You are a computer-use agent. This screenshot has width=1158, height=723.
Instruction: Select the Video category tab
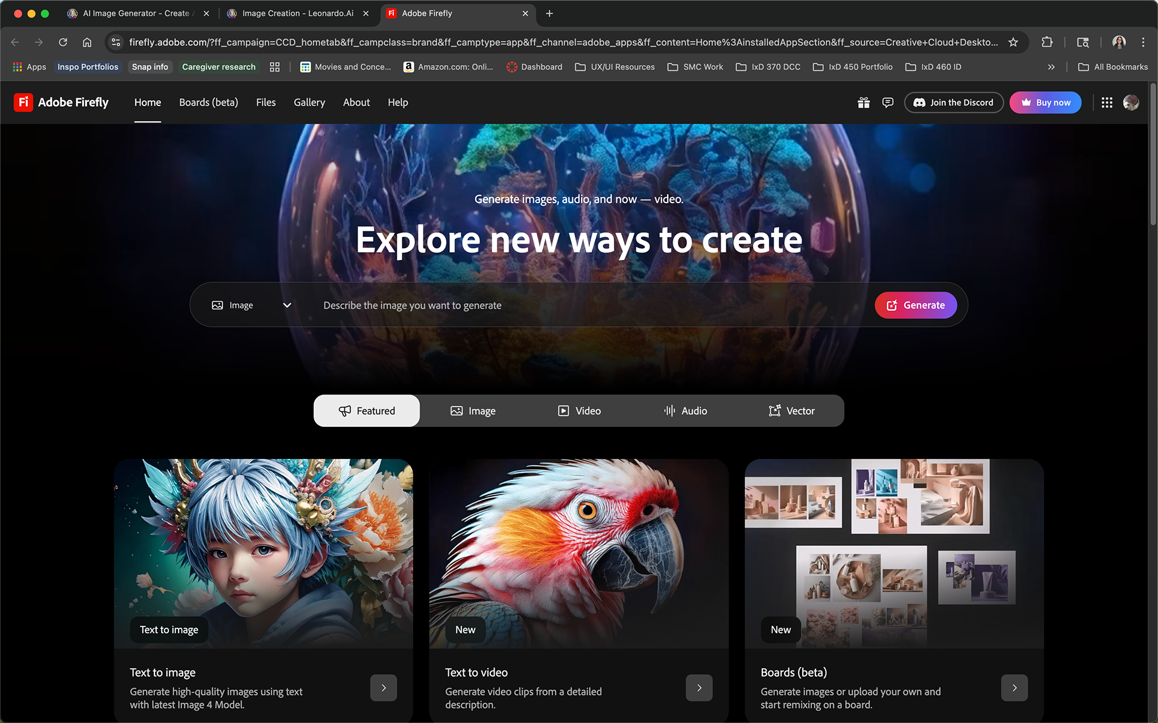[579, 411]
